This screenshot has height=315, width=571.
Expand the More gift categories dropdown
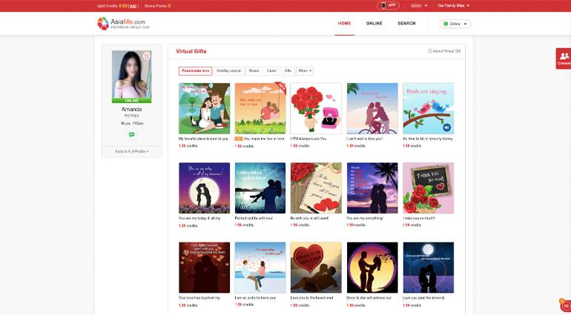[305, 71]
